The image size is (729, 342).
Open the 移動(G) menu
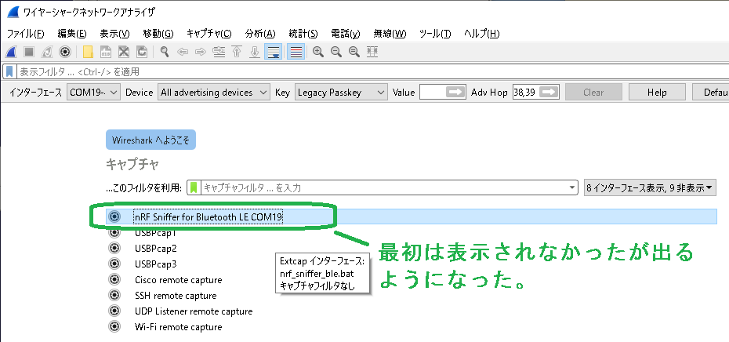point(158,34)
